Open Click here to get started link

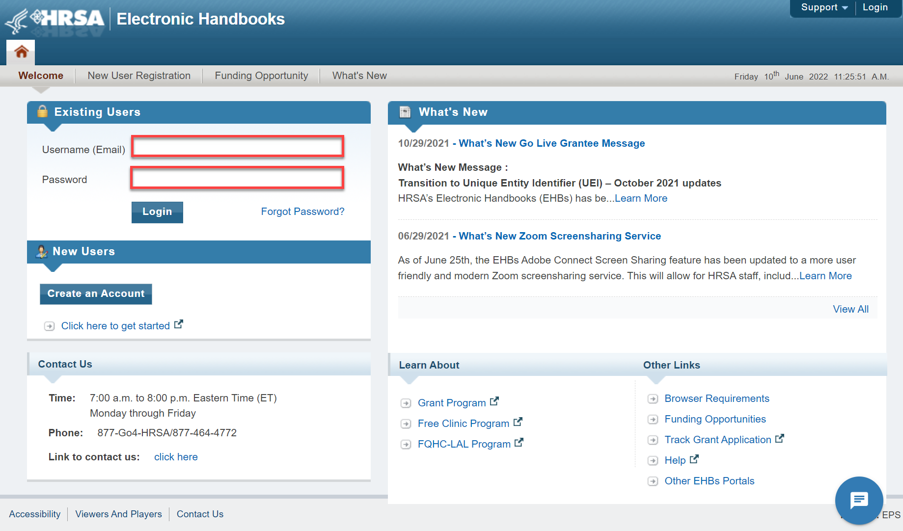point(115,326)
